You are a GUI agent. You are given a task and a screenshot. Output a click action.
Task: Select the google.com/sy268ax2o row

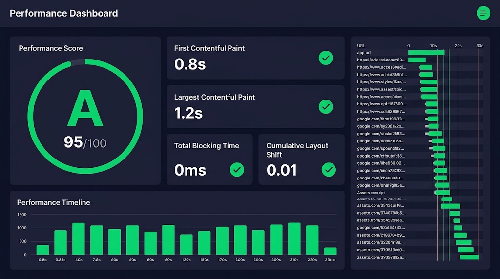point(420,126)
